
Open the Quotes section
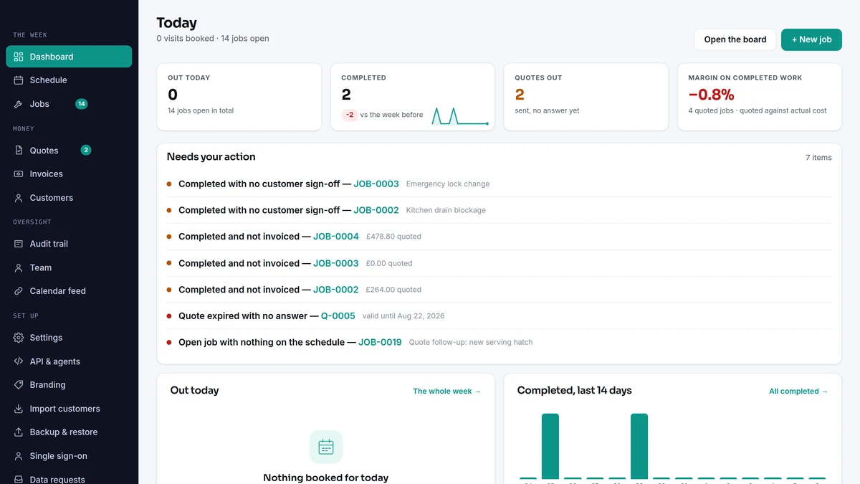(69, 151)
